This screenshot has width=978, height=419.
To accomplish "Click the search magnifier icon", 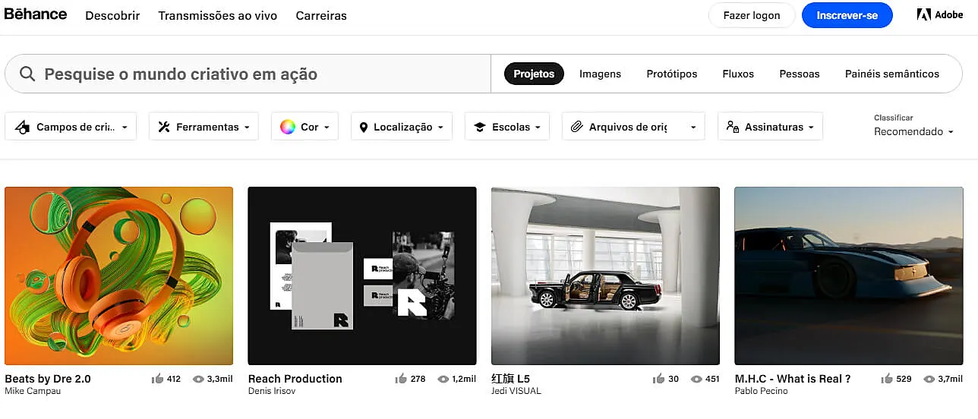I will coord(27,74).
